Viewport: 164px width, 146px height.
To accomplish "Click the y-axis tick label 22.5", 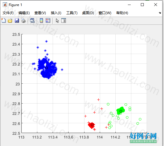I will [x=16, y=133].
